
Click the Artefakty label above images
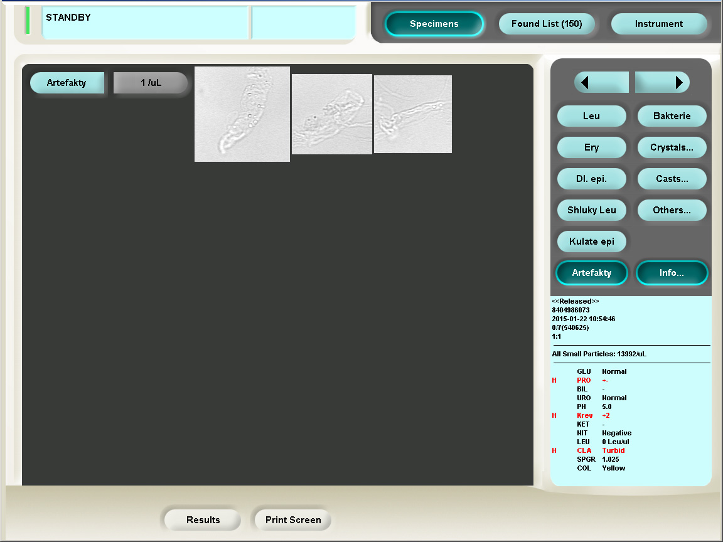(67, 83)
